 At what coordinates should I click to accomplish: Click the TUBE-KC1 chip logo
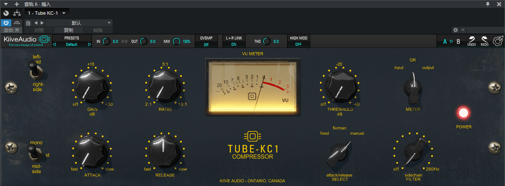pos(252,136)
